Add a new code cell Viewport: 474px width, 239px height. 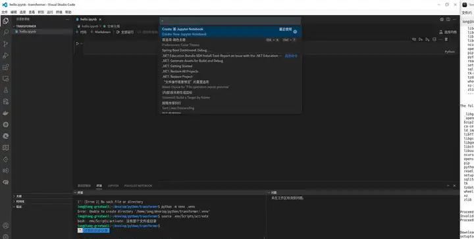tap(81, 32)
